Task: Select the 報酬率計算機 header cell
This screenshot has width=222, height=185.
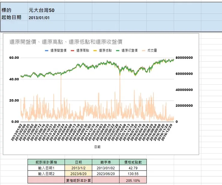Action: click(x=46, y=162)
